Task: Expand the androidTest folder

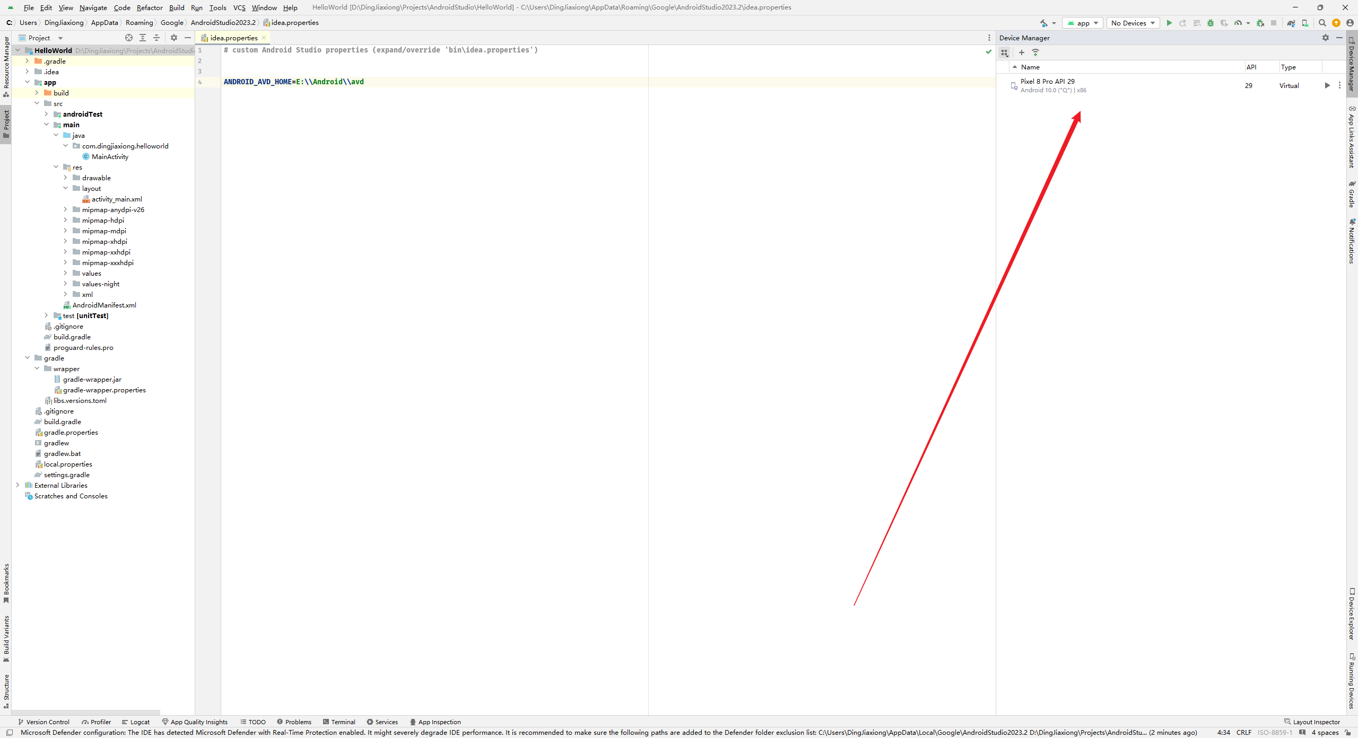Action: coord(46,113)
